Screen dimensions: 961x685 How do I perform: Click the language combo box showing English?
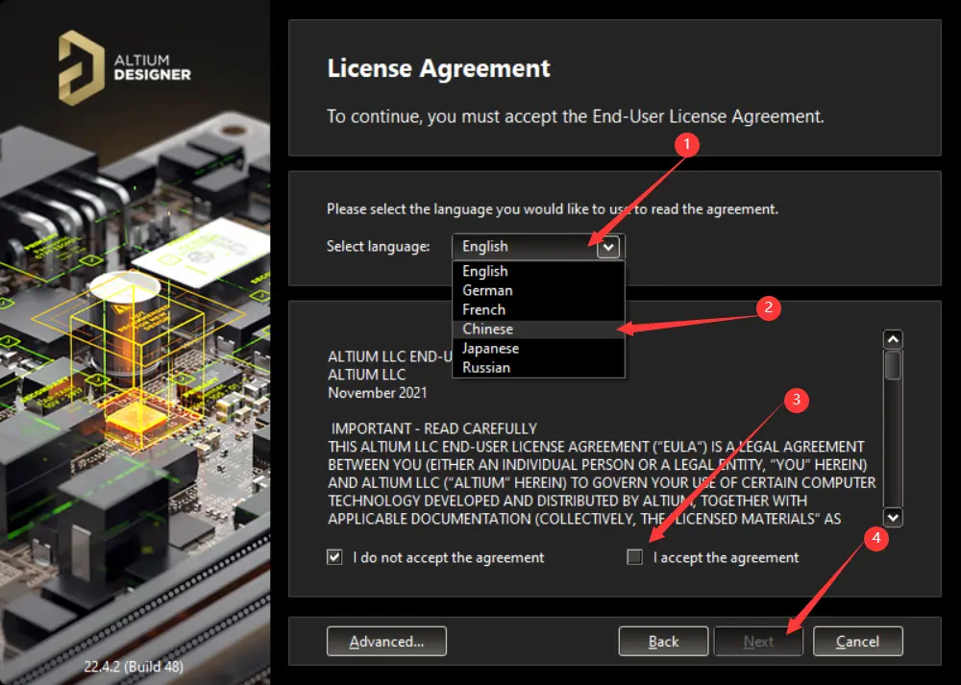[538, 247]
